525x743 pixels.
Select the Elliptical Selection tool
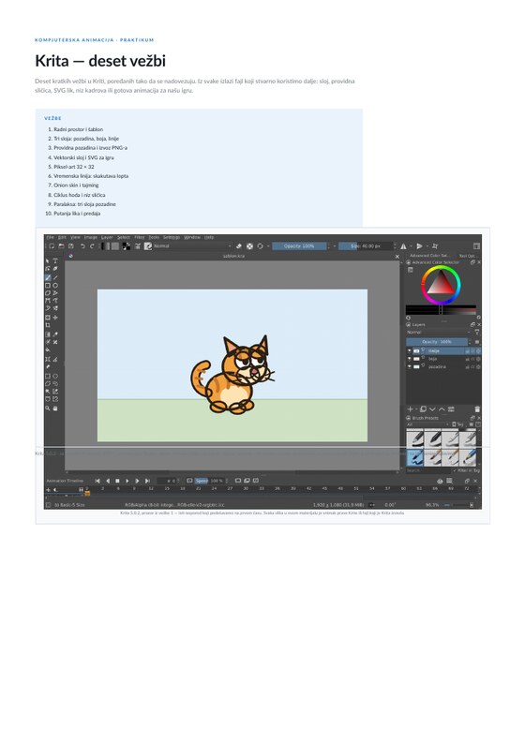coord(55,377)
